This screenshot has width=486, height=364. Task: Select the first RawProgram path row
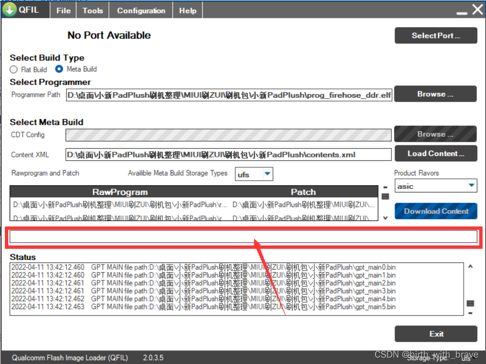point(120,205)
